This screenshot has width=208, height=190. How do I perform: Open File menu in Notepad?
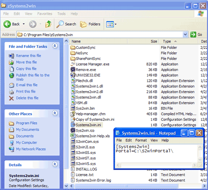pyautogui.click(x=119, y=140)
